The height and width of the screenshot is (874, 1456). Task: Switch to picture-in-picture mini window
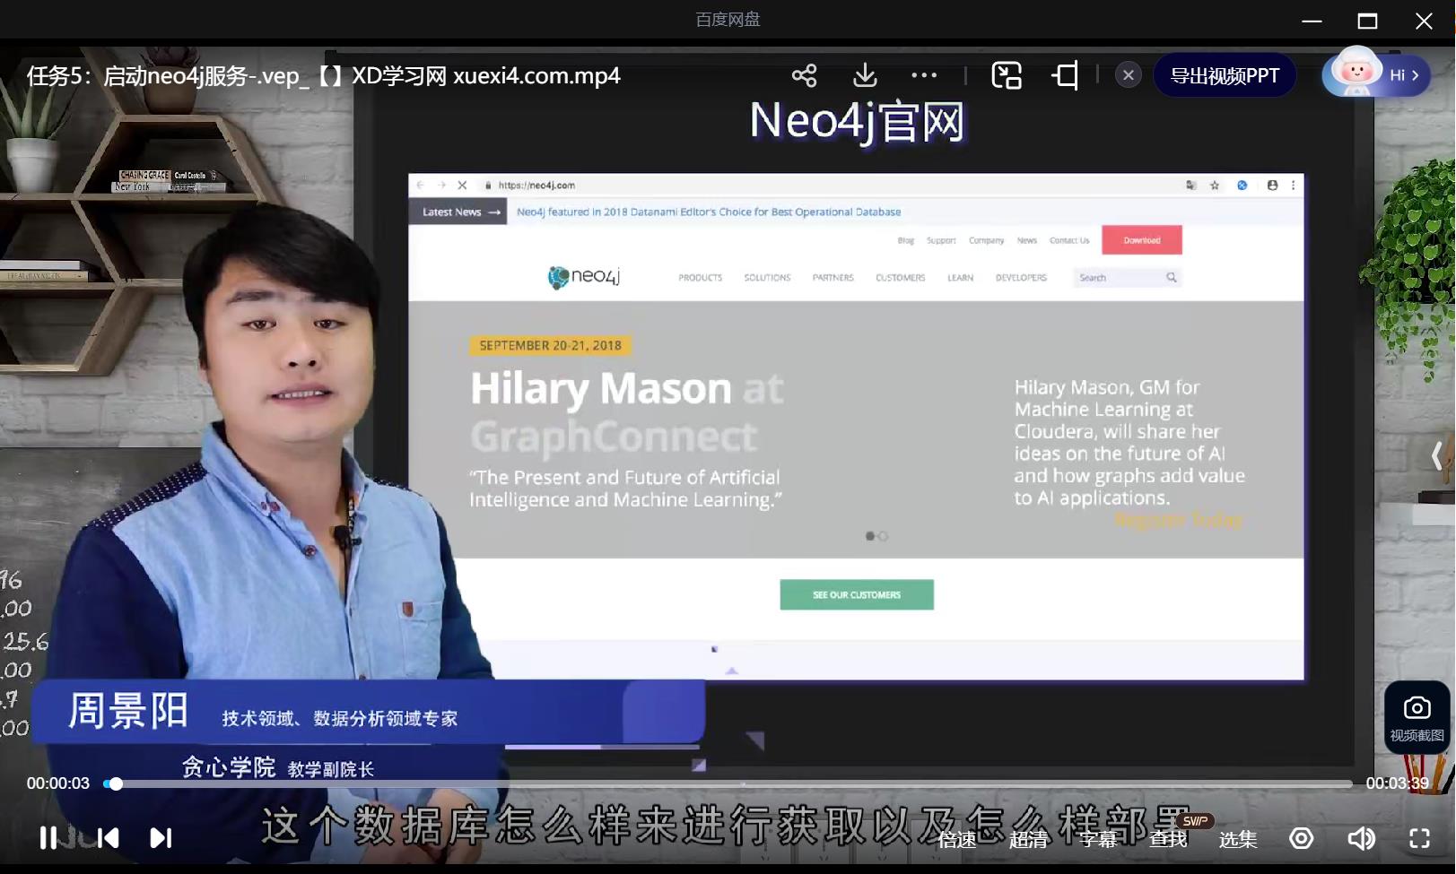[x=1006, y=75]
